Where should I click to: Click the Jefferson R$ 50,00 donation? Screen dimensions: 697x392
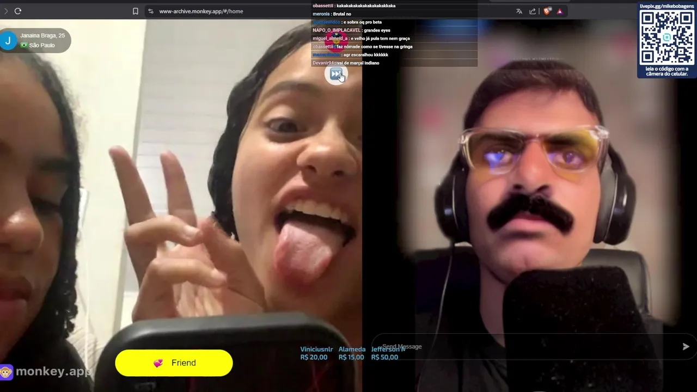(388, 353)
